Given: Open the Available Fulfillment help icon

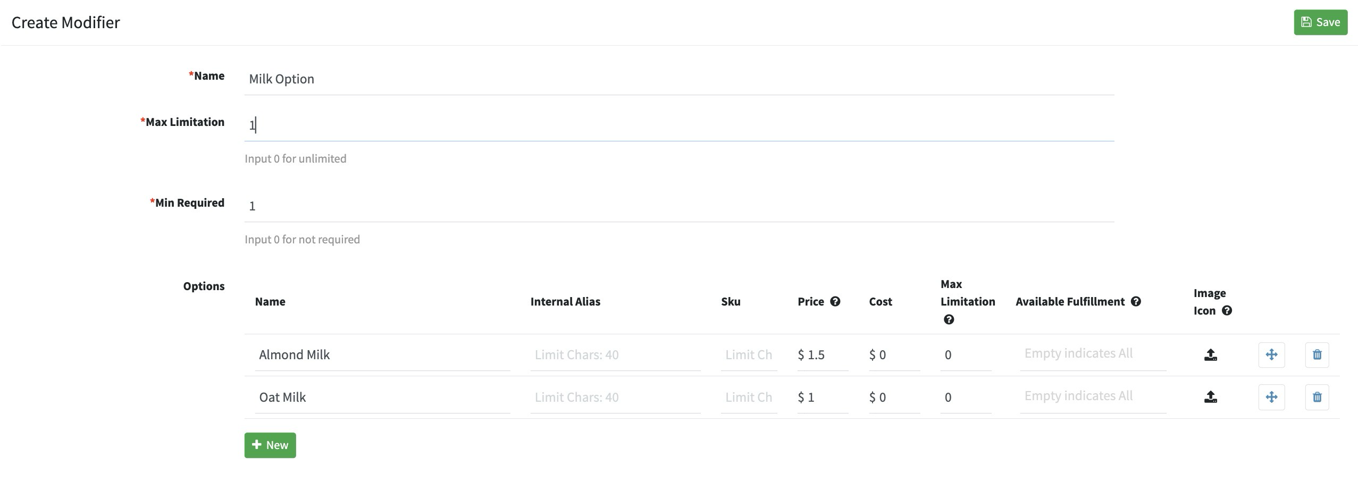Looking at the screenshot, I should tap(1136, 302).
